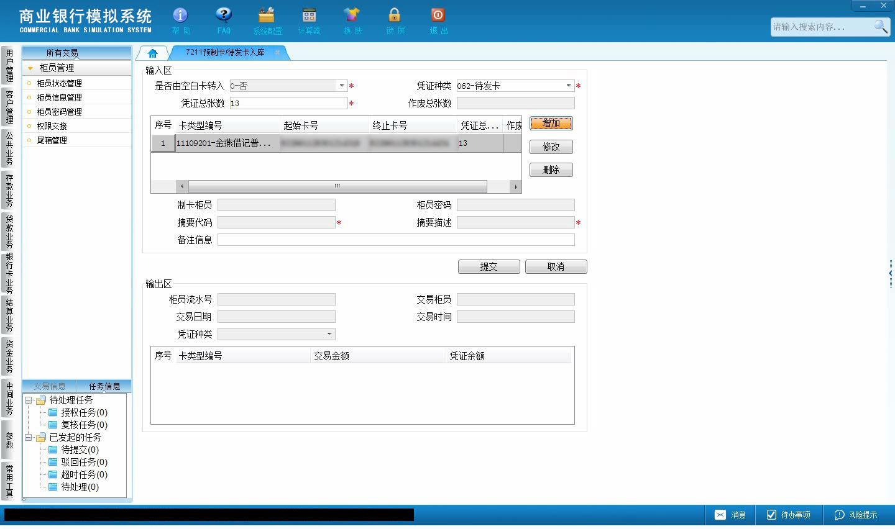Open 柜员状态管理 menu item

coord(59,83)
